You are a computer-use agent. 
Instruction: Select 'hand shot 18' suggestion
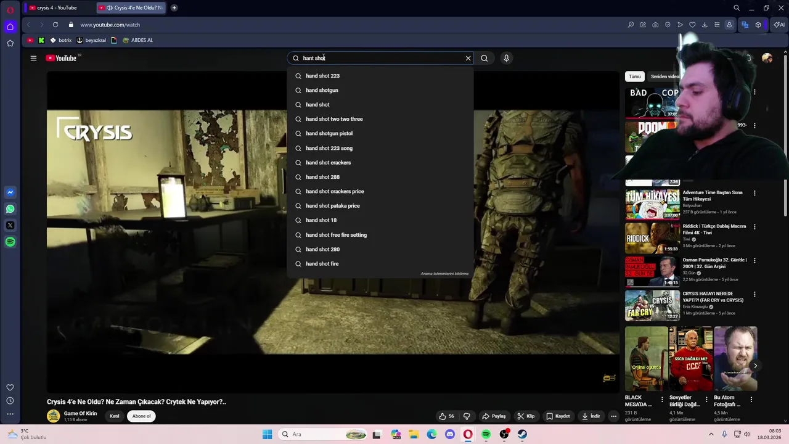[380, 220]
